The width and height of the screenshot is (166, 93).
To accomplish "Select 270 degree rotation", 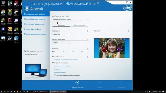I will 82,52.
